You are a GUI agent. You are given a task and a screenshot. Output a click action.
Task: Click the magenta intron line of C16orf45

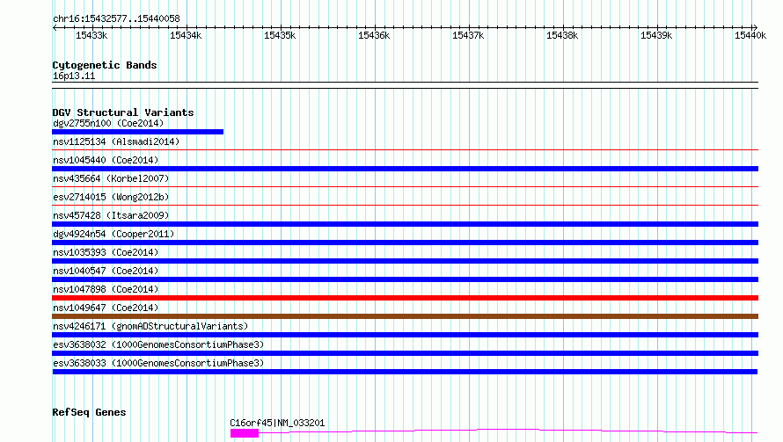pyautogui.click(x=508, y=431)
